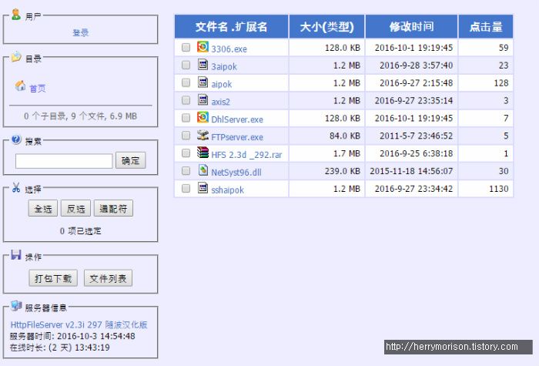Click the user icon in 用户 panel
The height and width of the screenshot is (366, 539).
[x=16, y=15]
